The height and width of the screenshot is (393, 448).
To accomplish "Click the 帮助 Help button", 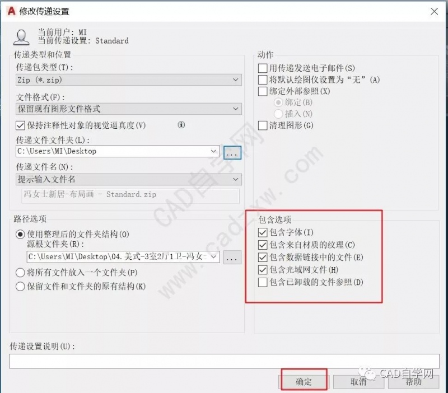I will 413,381.
